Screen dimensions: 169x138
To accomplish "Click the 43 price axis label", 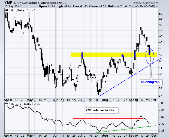I will click(x=160, y=55).
